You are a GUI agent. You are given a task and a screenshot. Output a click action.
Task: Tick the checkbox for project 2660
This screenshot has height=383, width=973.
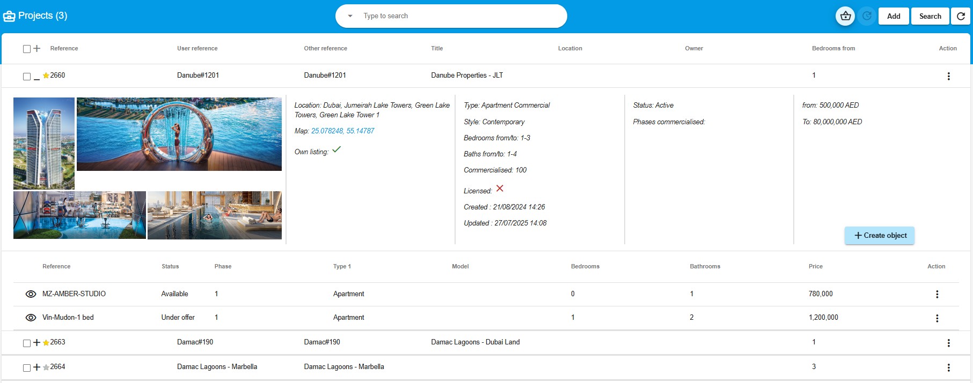[27, 76]
